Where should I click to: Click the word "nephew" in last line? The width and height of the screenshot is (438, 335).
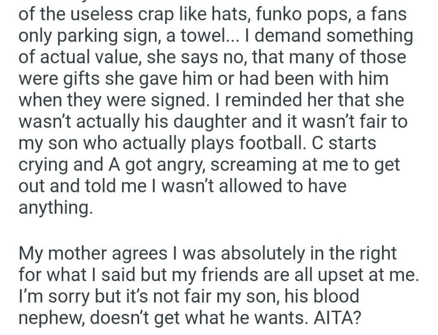53,317
